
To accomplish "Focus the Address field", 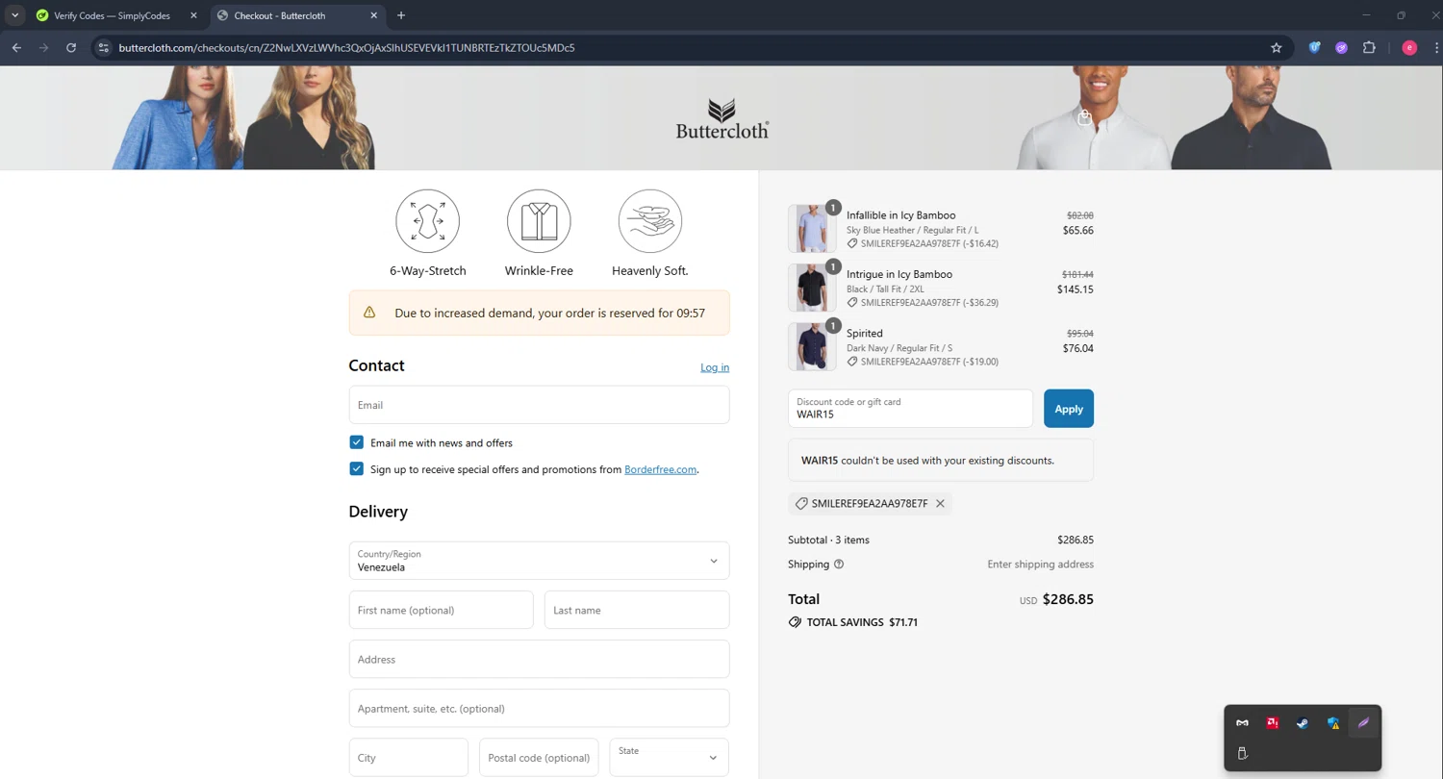I will (x=539, y=659).
